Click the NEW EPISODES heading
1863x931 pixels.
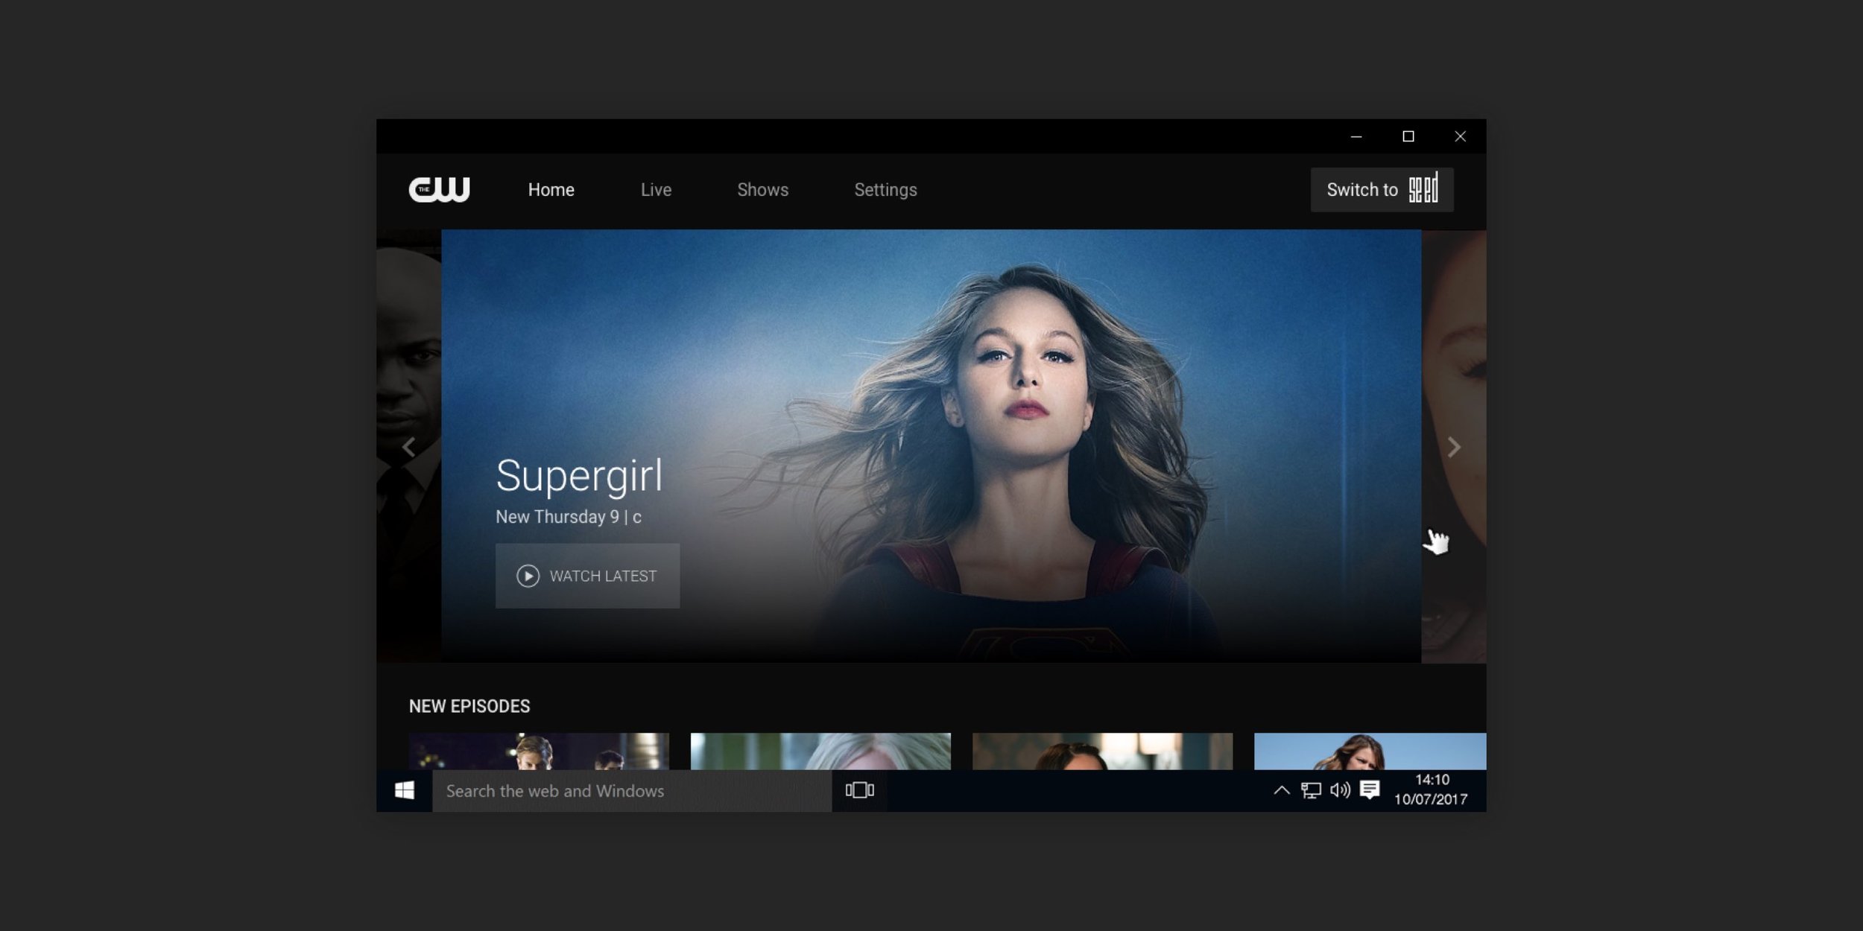click(x=469, y=706)
